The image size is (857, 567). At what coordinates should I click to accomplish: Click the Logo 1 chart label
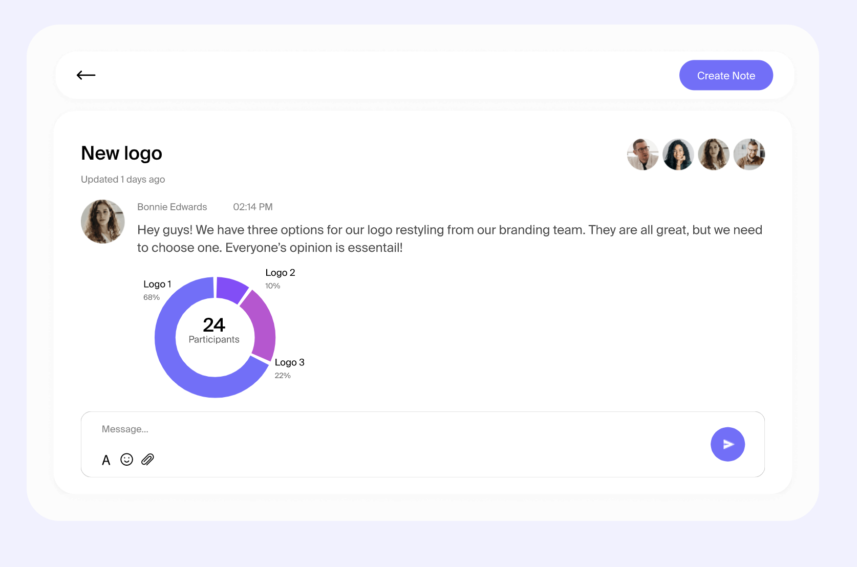157,284
